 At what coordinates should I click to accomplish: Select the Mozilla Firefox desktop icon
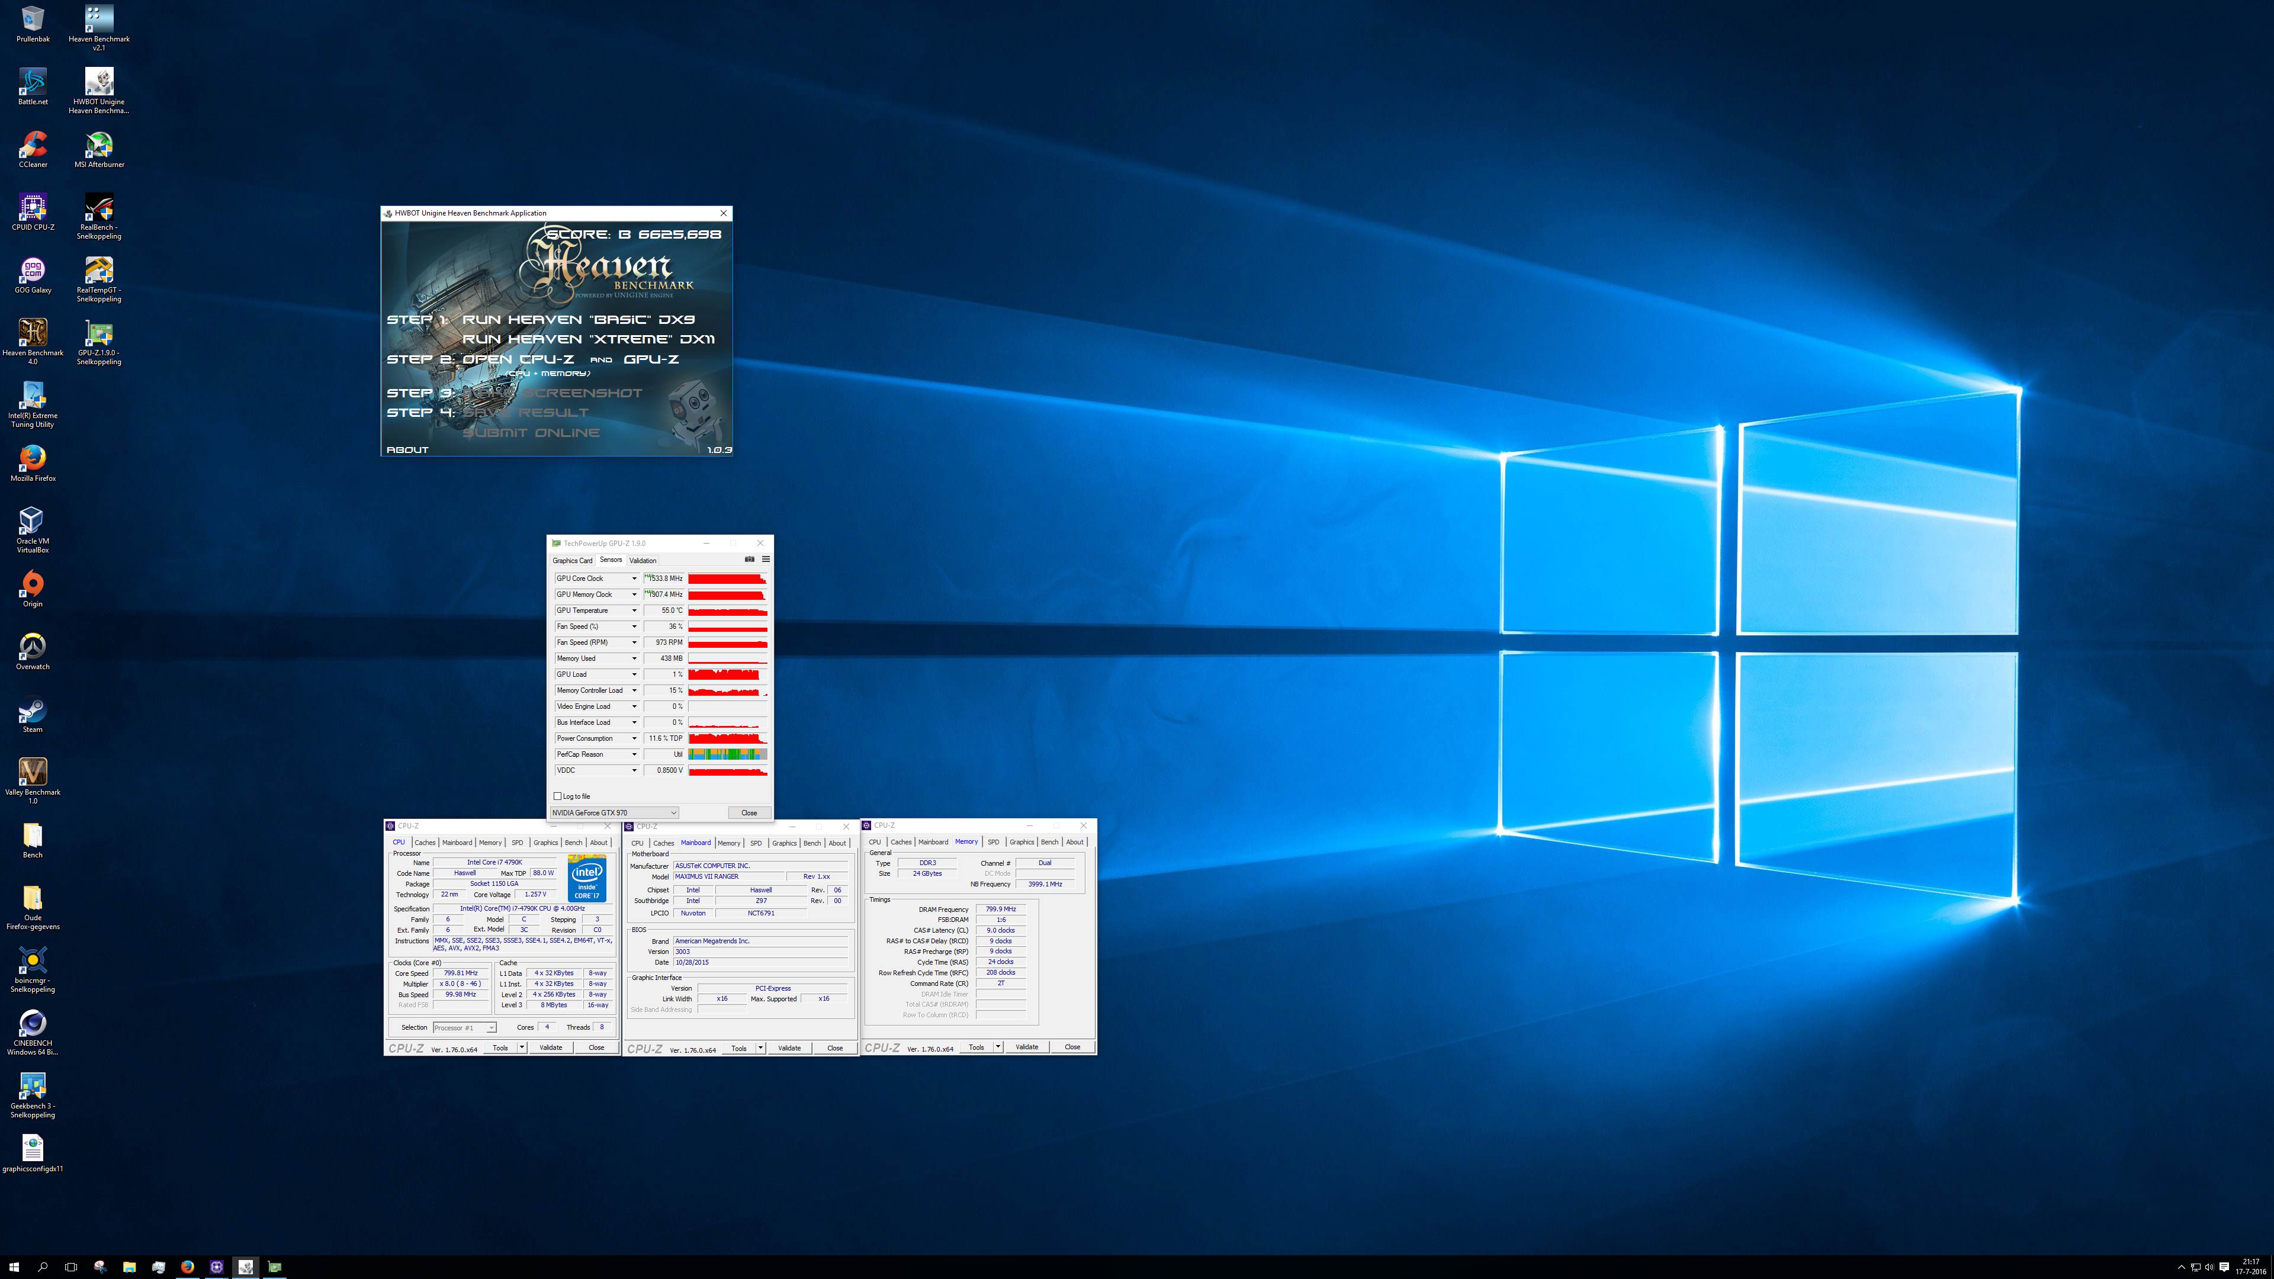[33, 462]
